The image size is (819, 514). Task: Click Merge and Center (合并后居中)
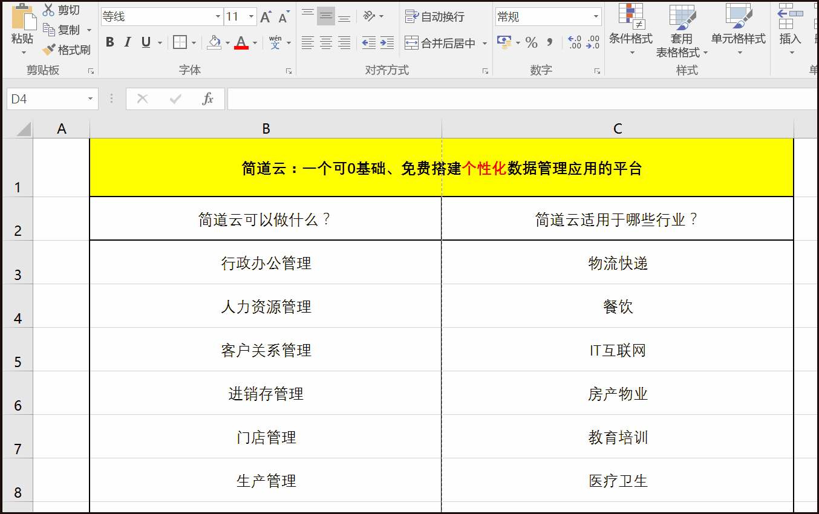440,43
